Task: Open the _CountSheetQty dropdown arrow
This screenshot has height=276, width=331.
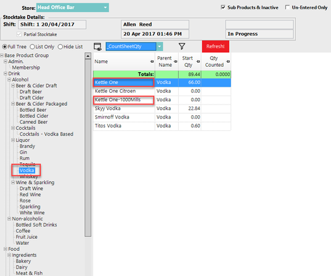Action: pyautogui.click(x=160, y=46)
